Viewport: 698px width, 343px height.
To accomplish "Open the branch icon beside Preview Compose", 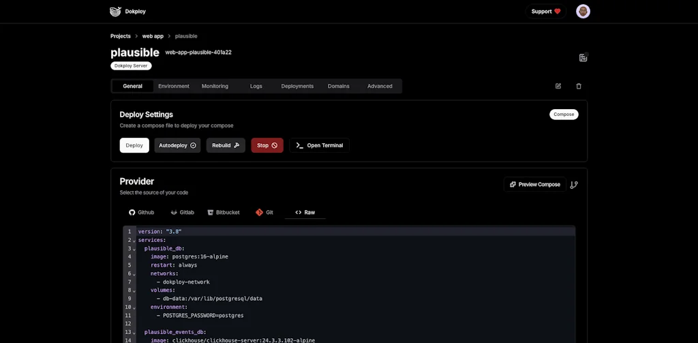I will click(x=574, y=184).
